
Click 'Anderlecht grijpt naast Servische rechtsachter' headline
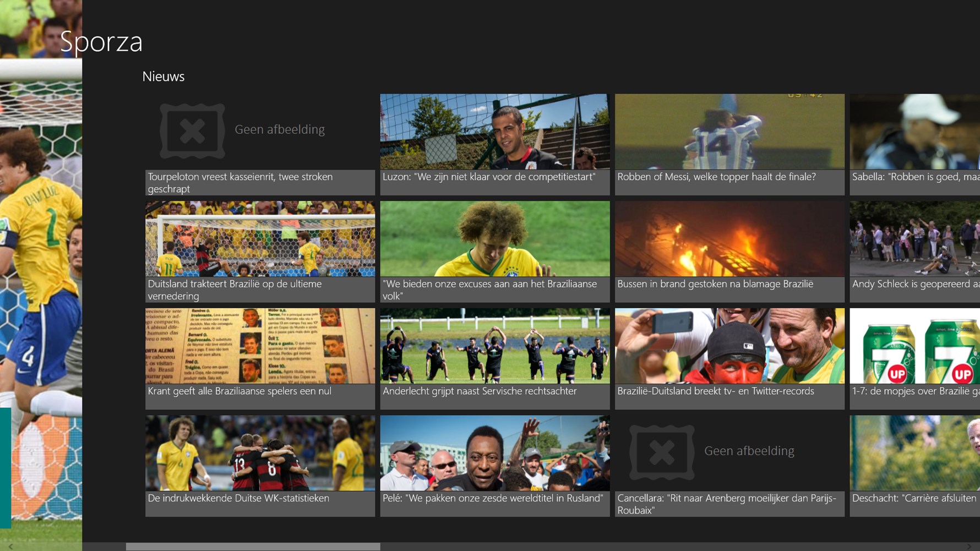point(480,391)
